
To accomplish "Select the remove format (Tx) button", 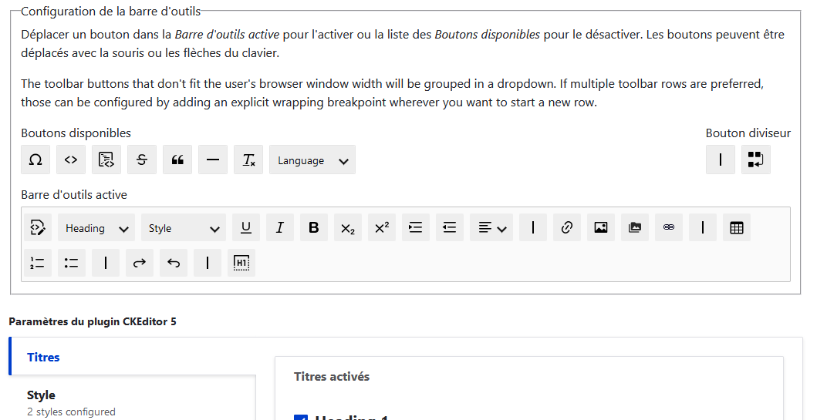I will [x=248, y=160].
